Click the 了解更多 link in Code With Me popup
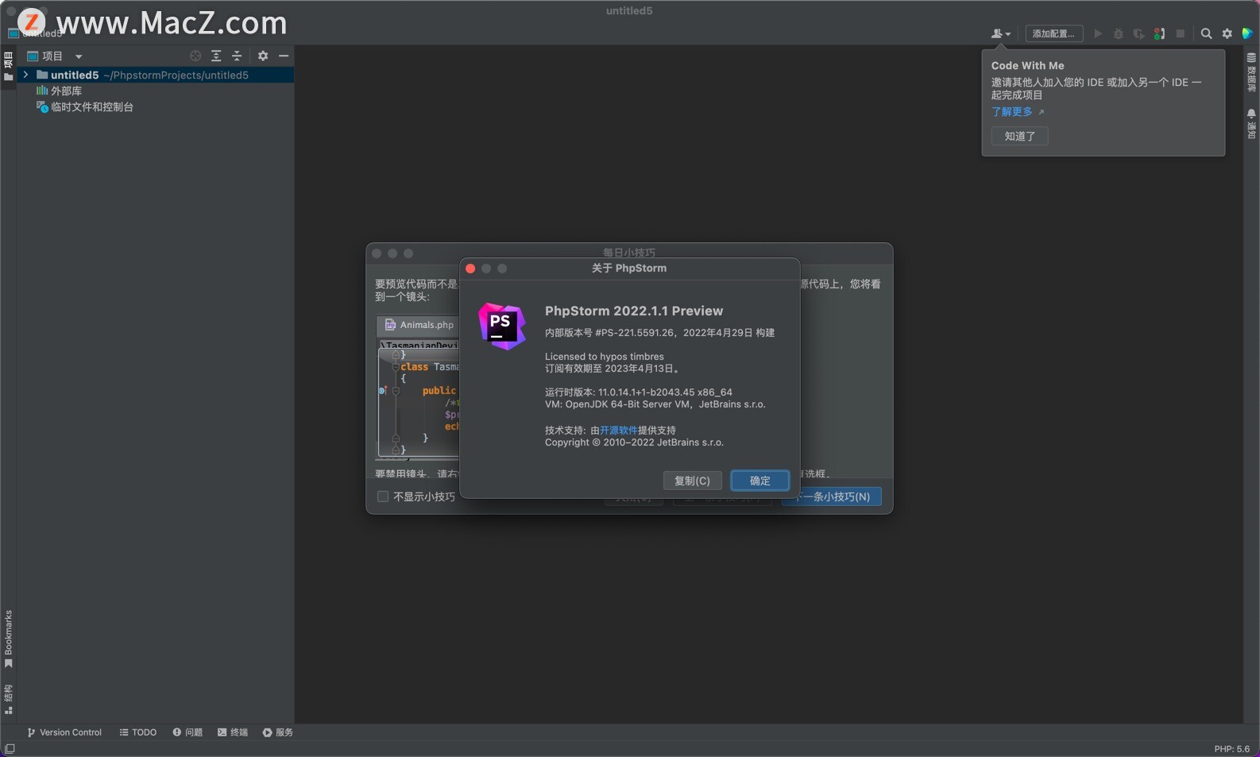This screenshot has width=1260, height=757. click(1012, 112)
